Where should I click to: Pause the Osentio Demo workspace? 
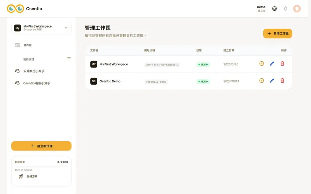tap(262, 81)
